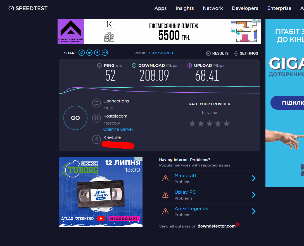Start a new test with GO

(75, 118)
